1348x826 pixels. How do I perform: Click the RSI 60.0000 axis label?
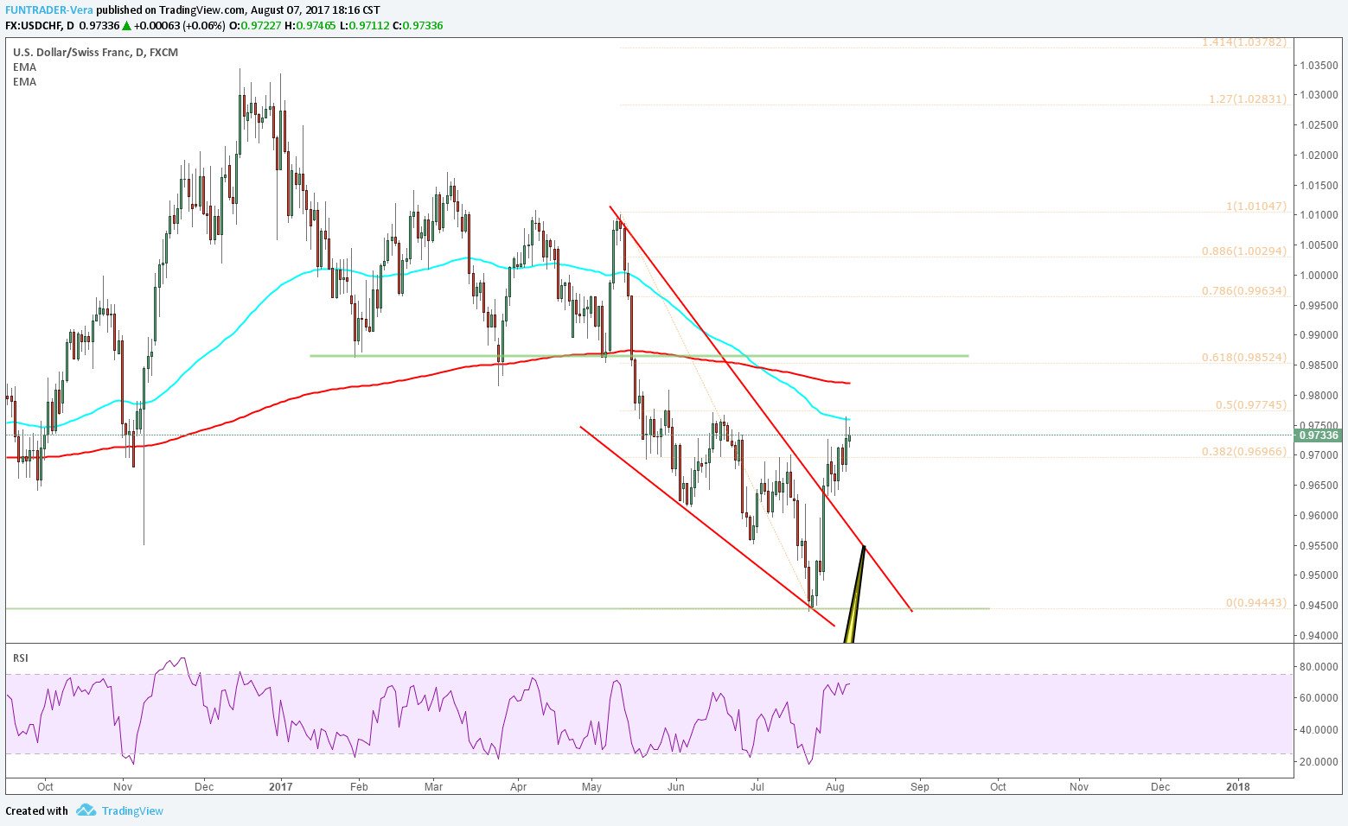tap(1319, 698)
